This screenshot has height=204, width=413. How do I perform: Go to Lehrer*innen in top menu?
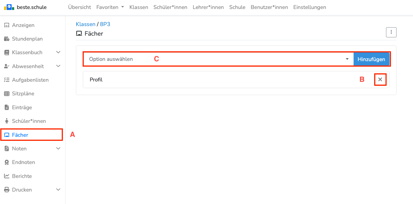[208, 7]
